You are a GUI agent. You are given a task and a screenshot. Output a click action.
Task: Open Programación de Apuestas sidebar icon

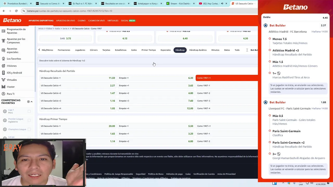tap(3, 31)
